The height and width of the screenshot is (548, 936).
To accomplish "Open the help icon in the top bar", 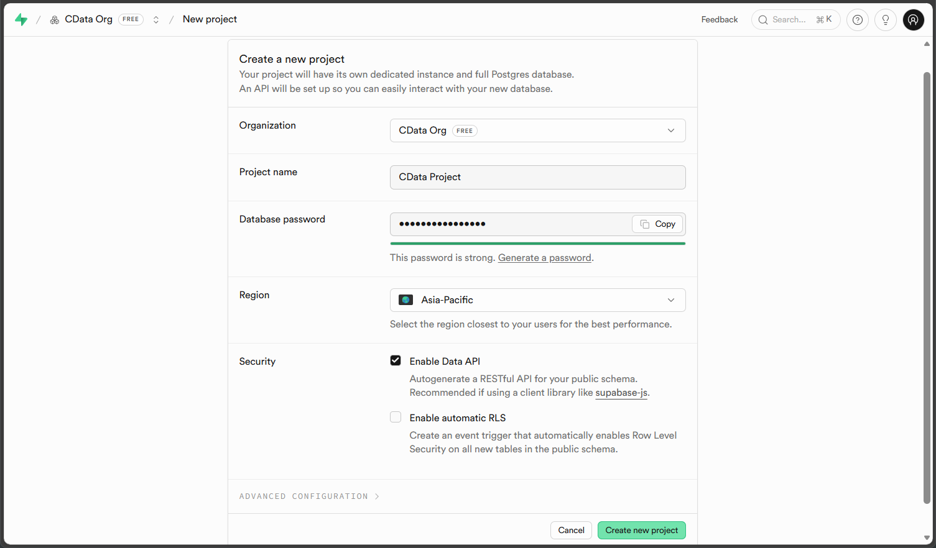I will pyautogui.click(x=857, y=19).
